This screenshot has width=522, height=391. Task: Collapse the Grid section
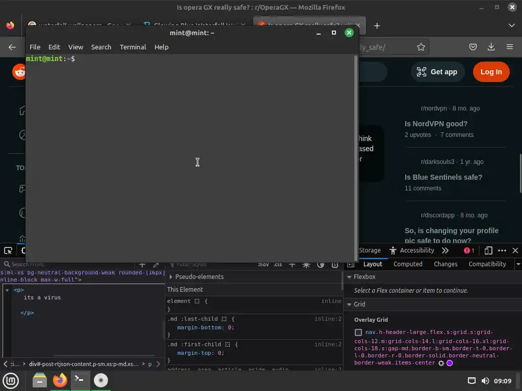tap(349, 304)
